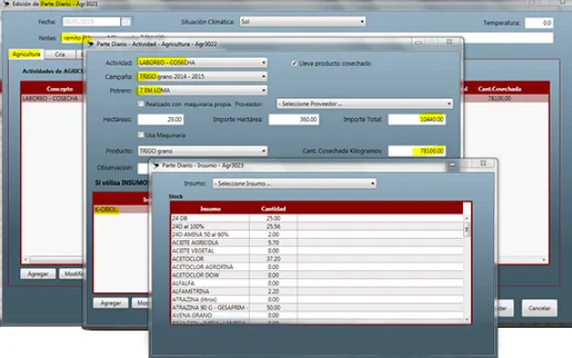Click the Edición de Parte Diario window icon
This screenshot has height=358, width=572.
coord(5,4)
